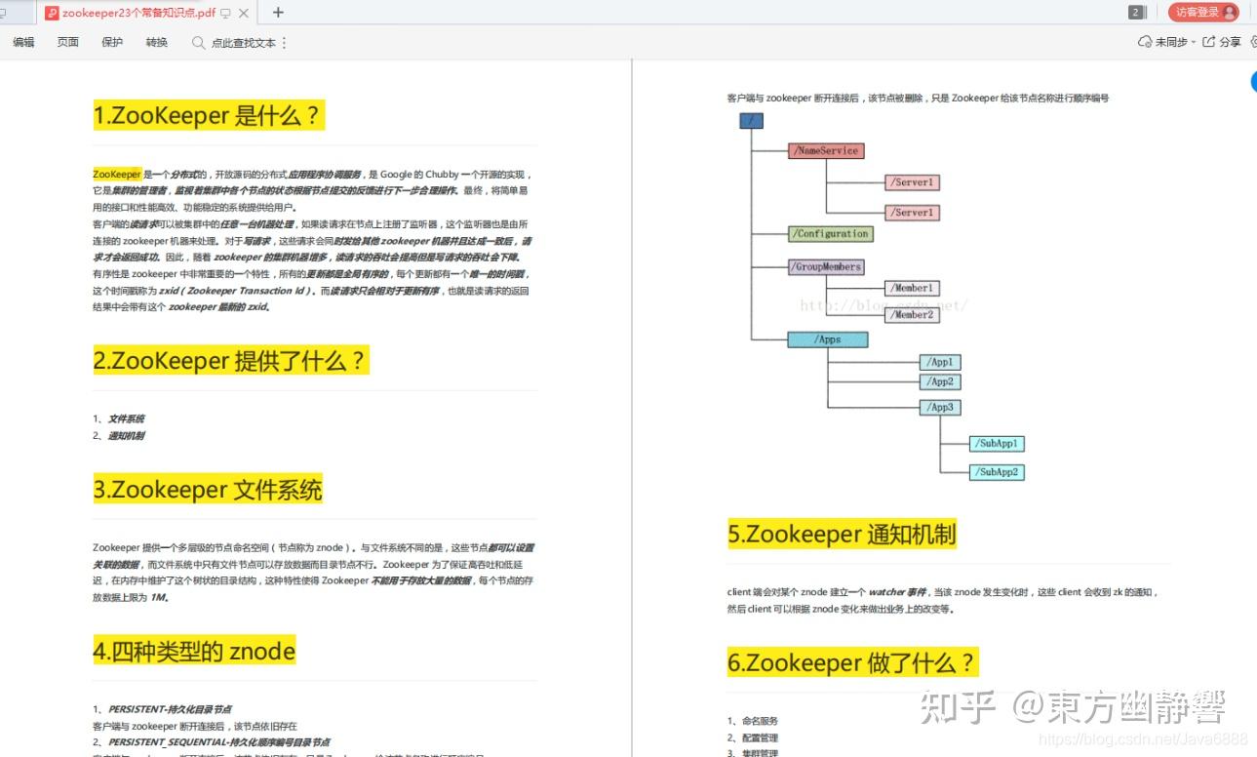
Task: Click the /Configuration node in the diagram
Action: tap(831, 234)
